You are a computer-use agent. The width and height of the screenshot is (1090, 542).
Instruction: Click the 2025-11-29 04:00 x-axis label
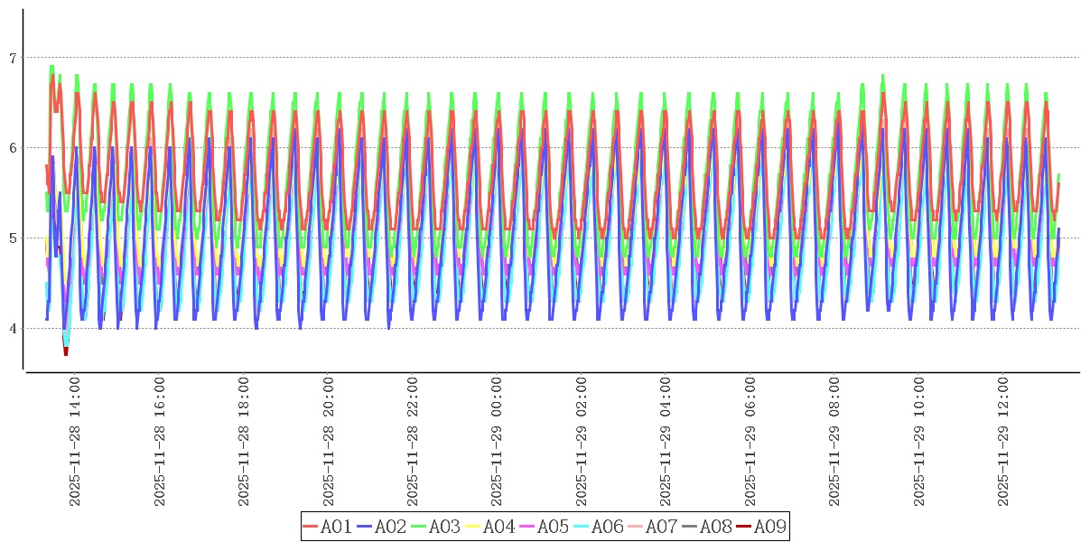[x=666, y=442]
